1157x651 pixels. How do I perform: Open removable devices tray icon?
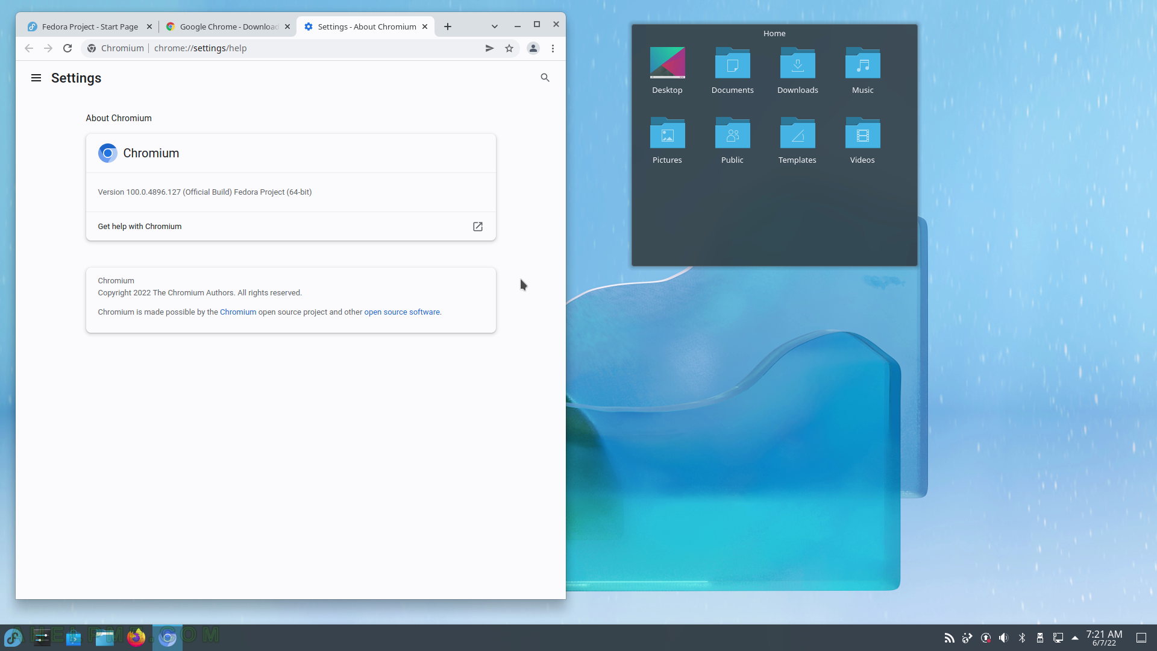[1040, 638]
